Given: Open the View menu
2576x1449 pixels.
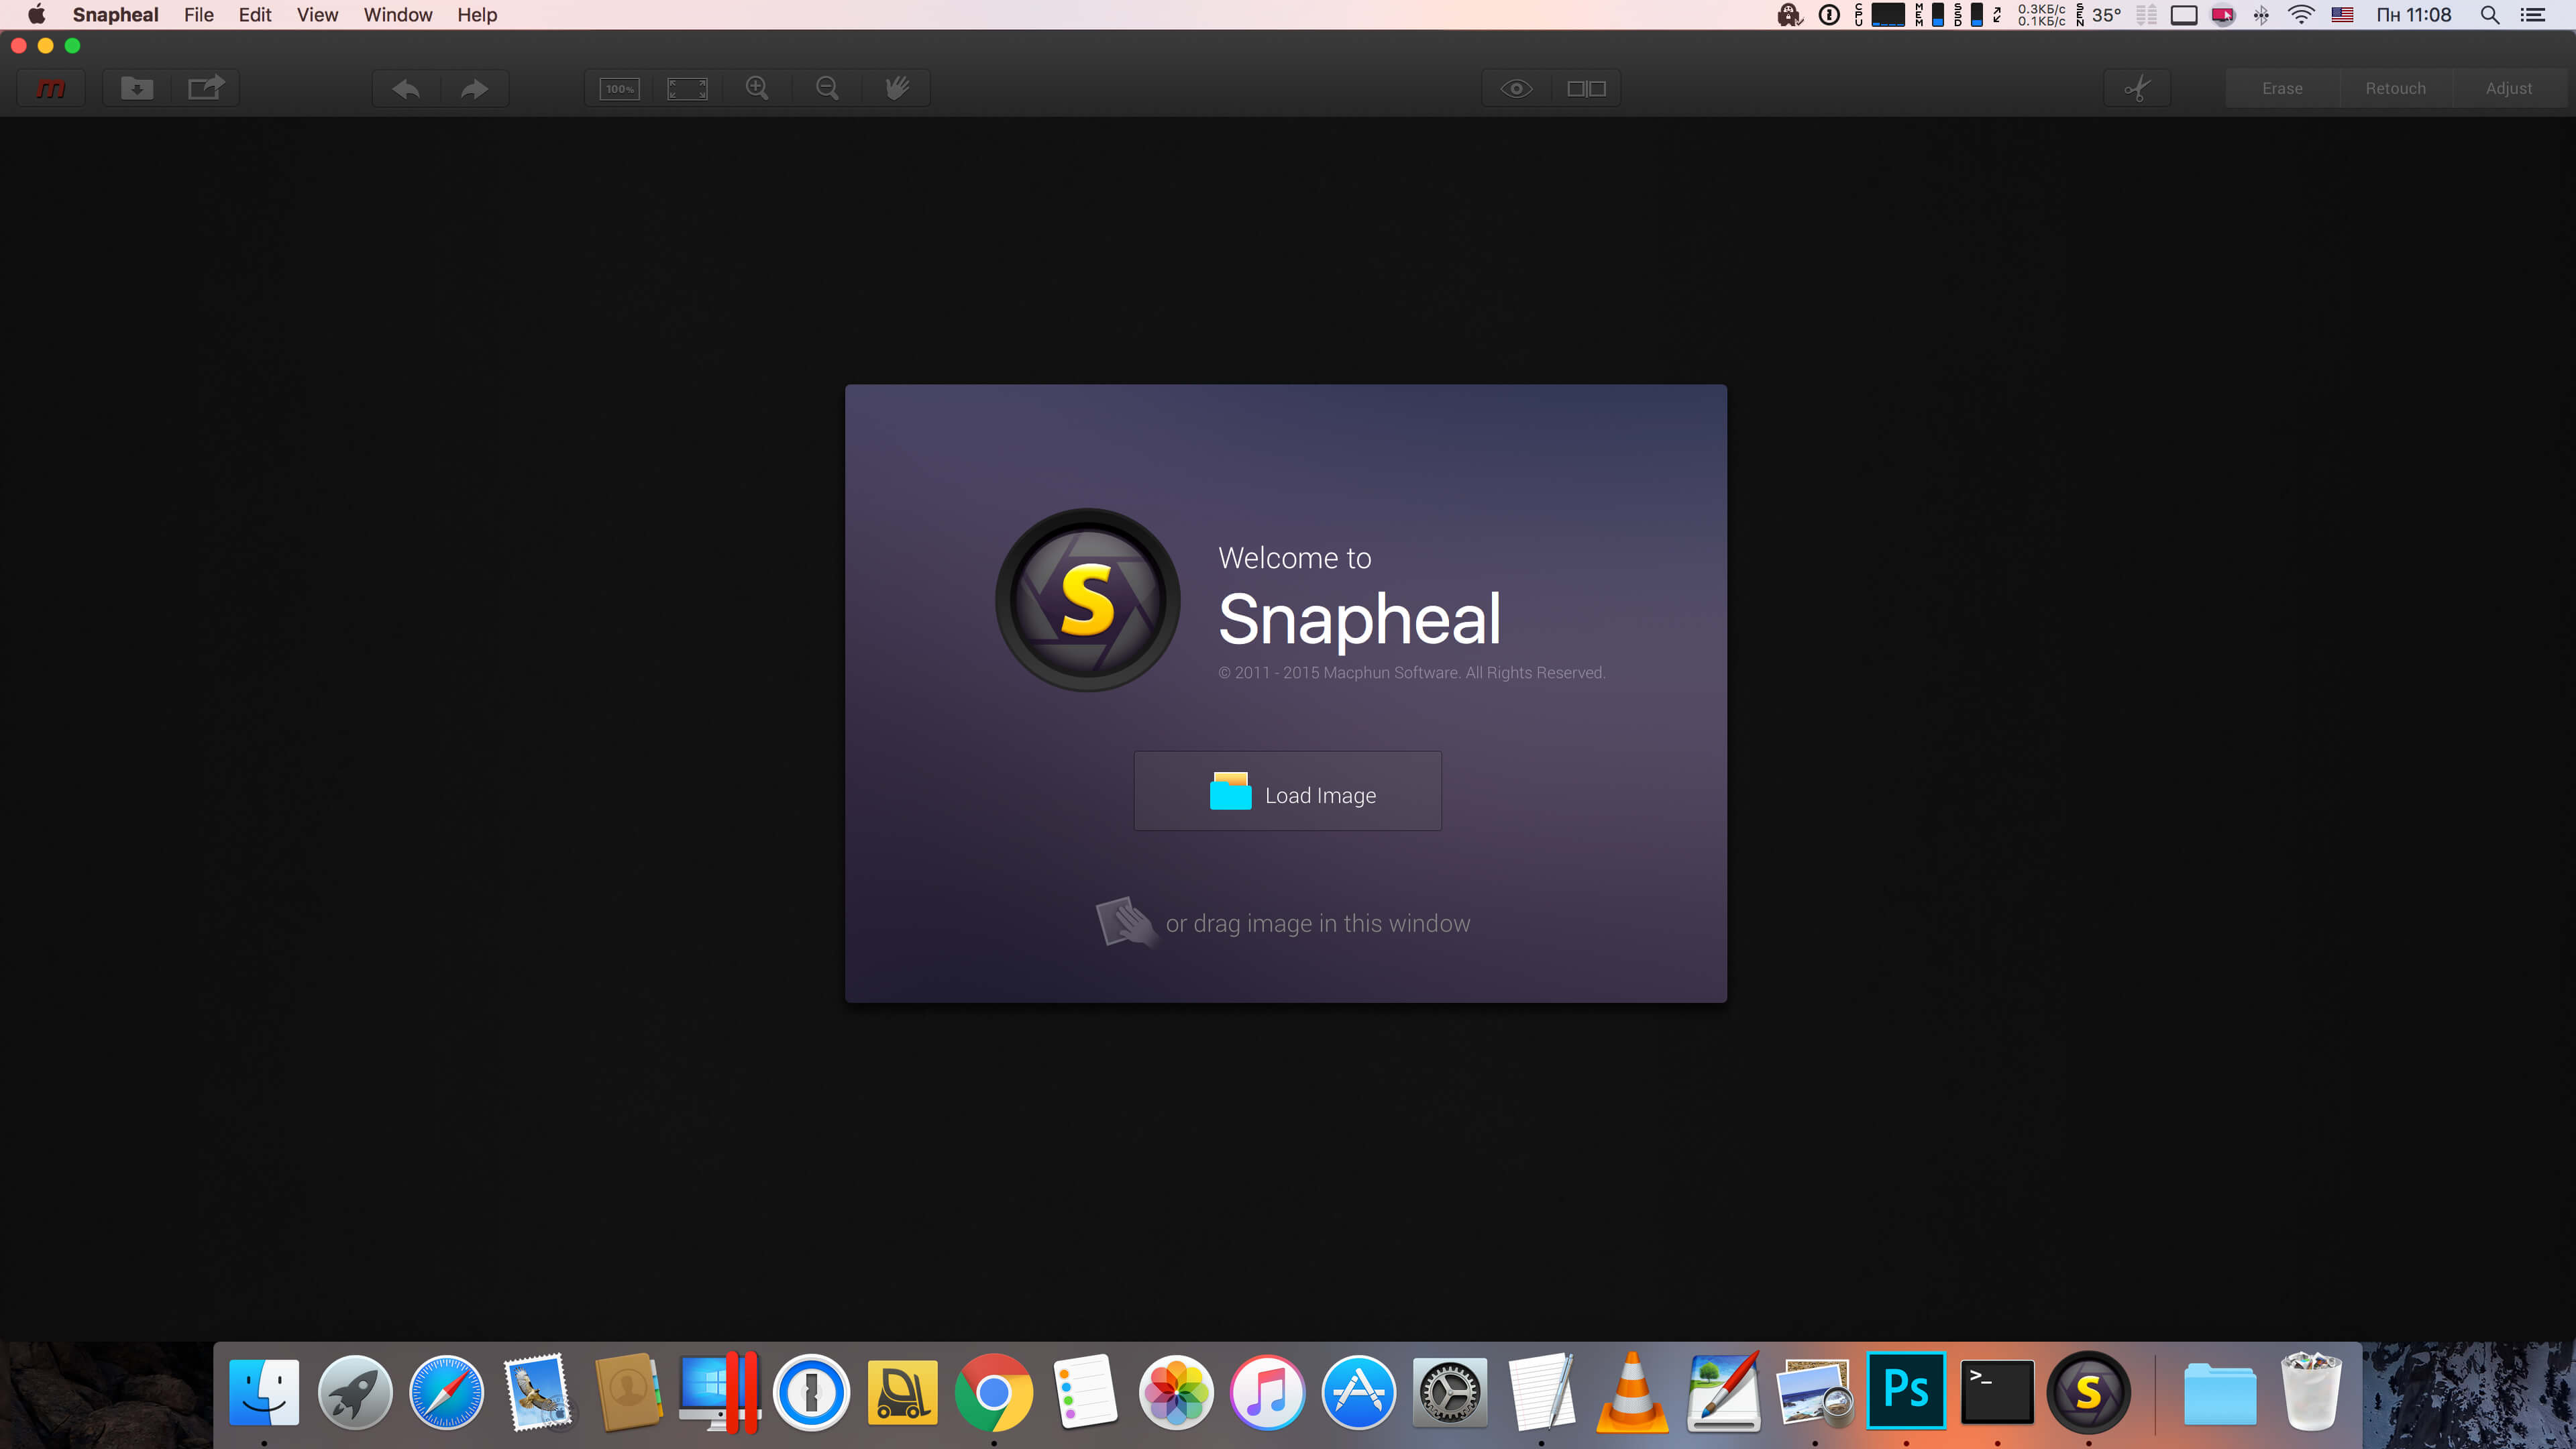Looking at the screenshot, I should coord(317,15).
